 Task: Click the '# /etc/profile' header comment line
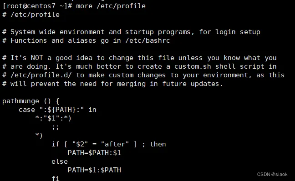[31, 15]
